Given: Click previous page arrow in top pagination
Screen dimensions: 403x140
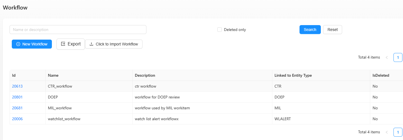Looking at the screenshot, I should point(387,57).
